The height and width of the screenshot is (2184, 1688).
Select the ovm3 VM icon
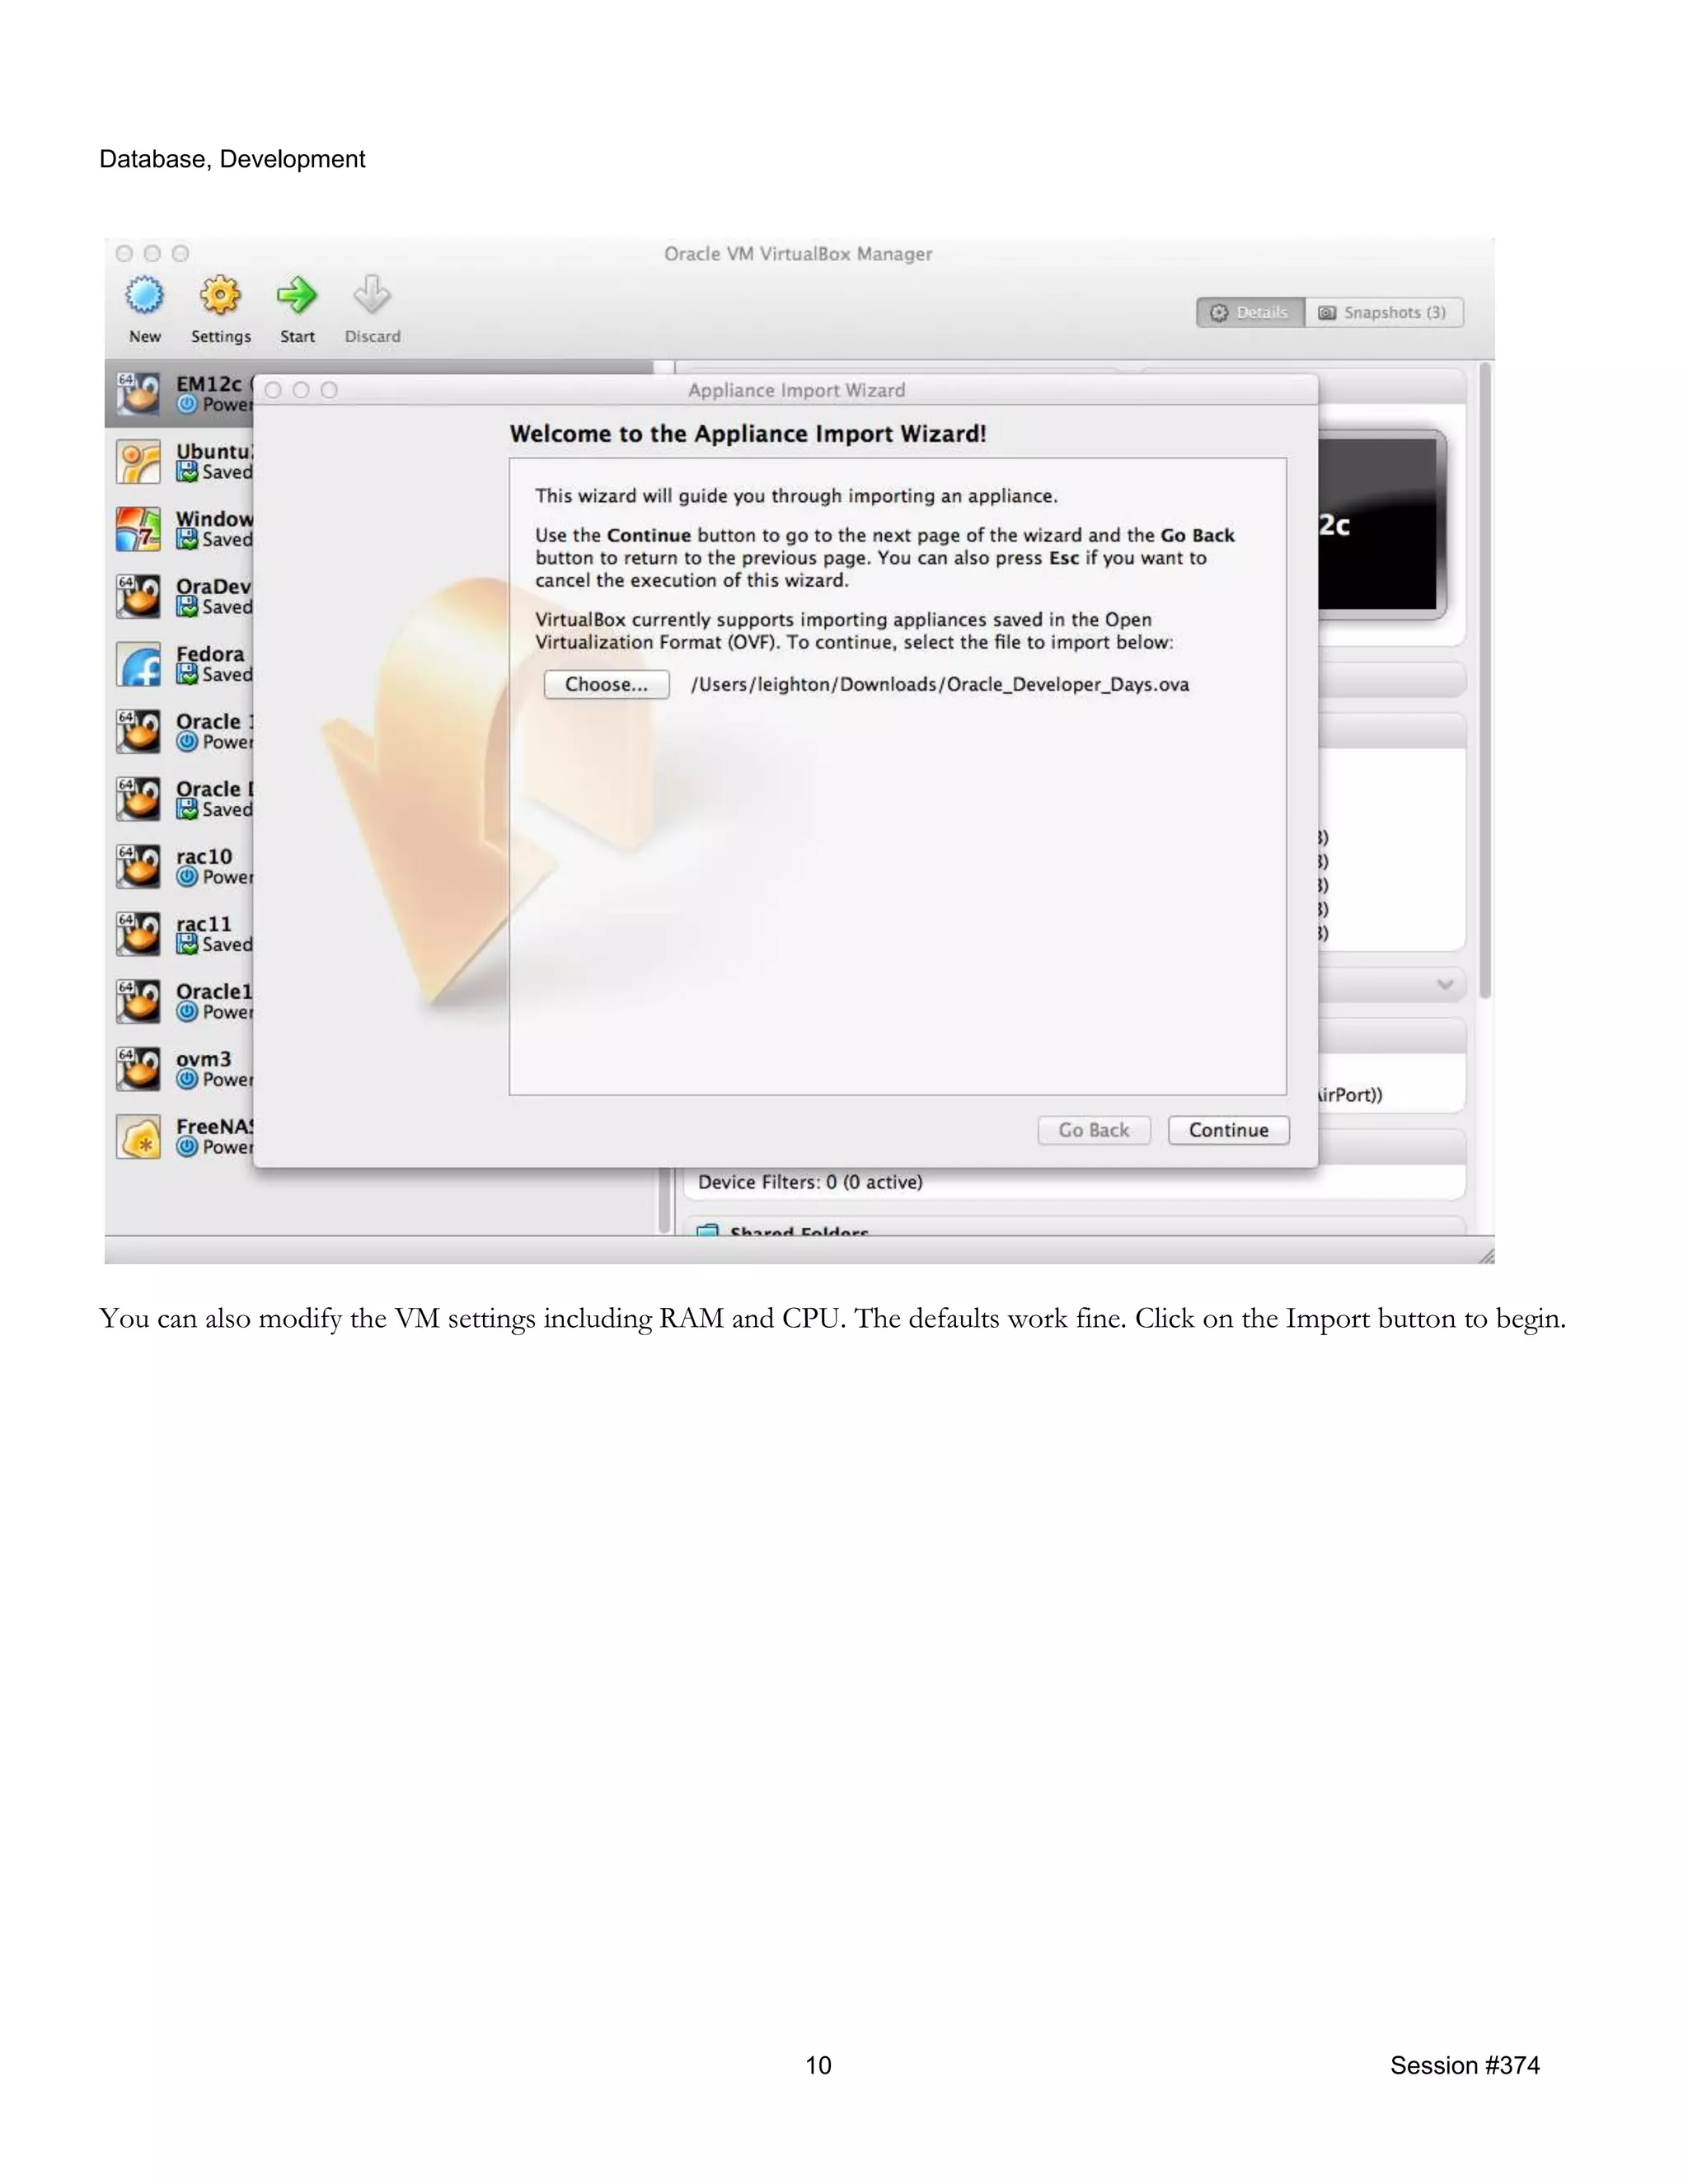pyautogui.click(x=138, y=1069)
